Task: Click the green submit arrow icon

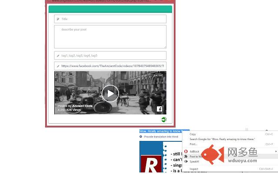Action: [x=164, y=120]
